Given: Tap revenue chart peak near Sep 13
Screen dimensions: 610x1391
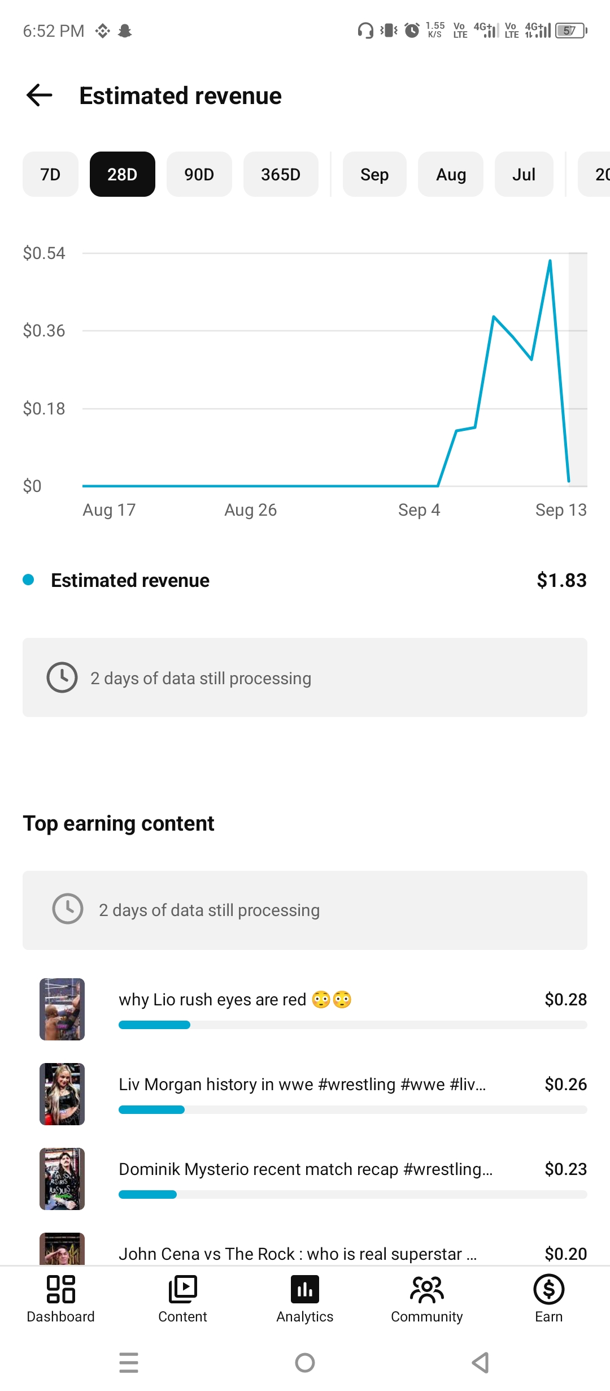Looking at the screenshot, I should (x=550, y=261).
